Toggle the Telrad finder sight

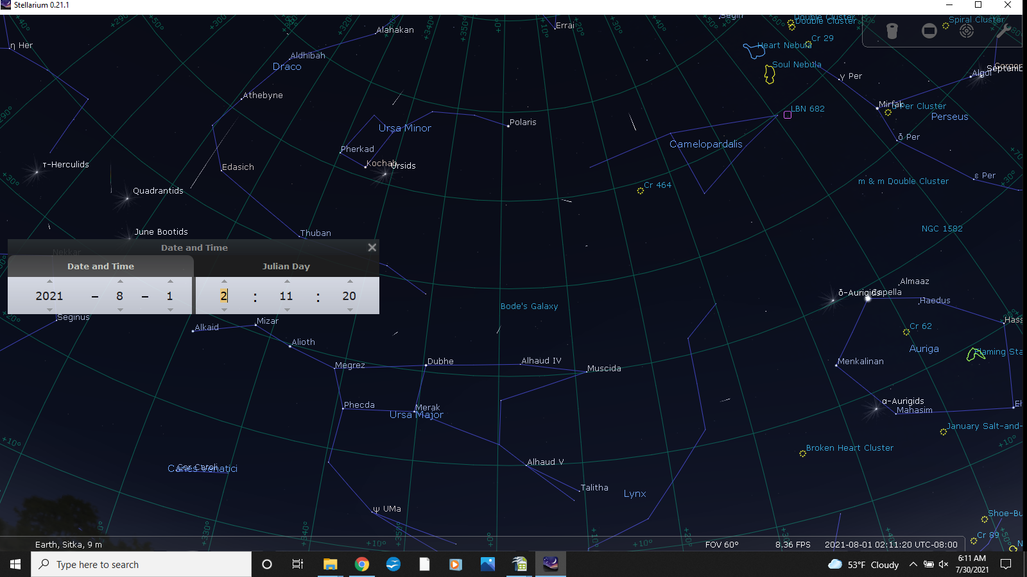click(x=966, y=30)
